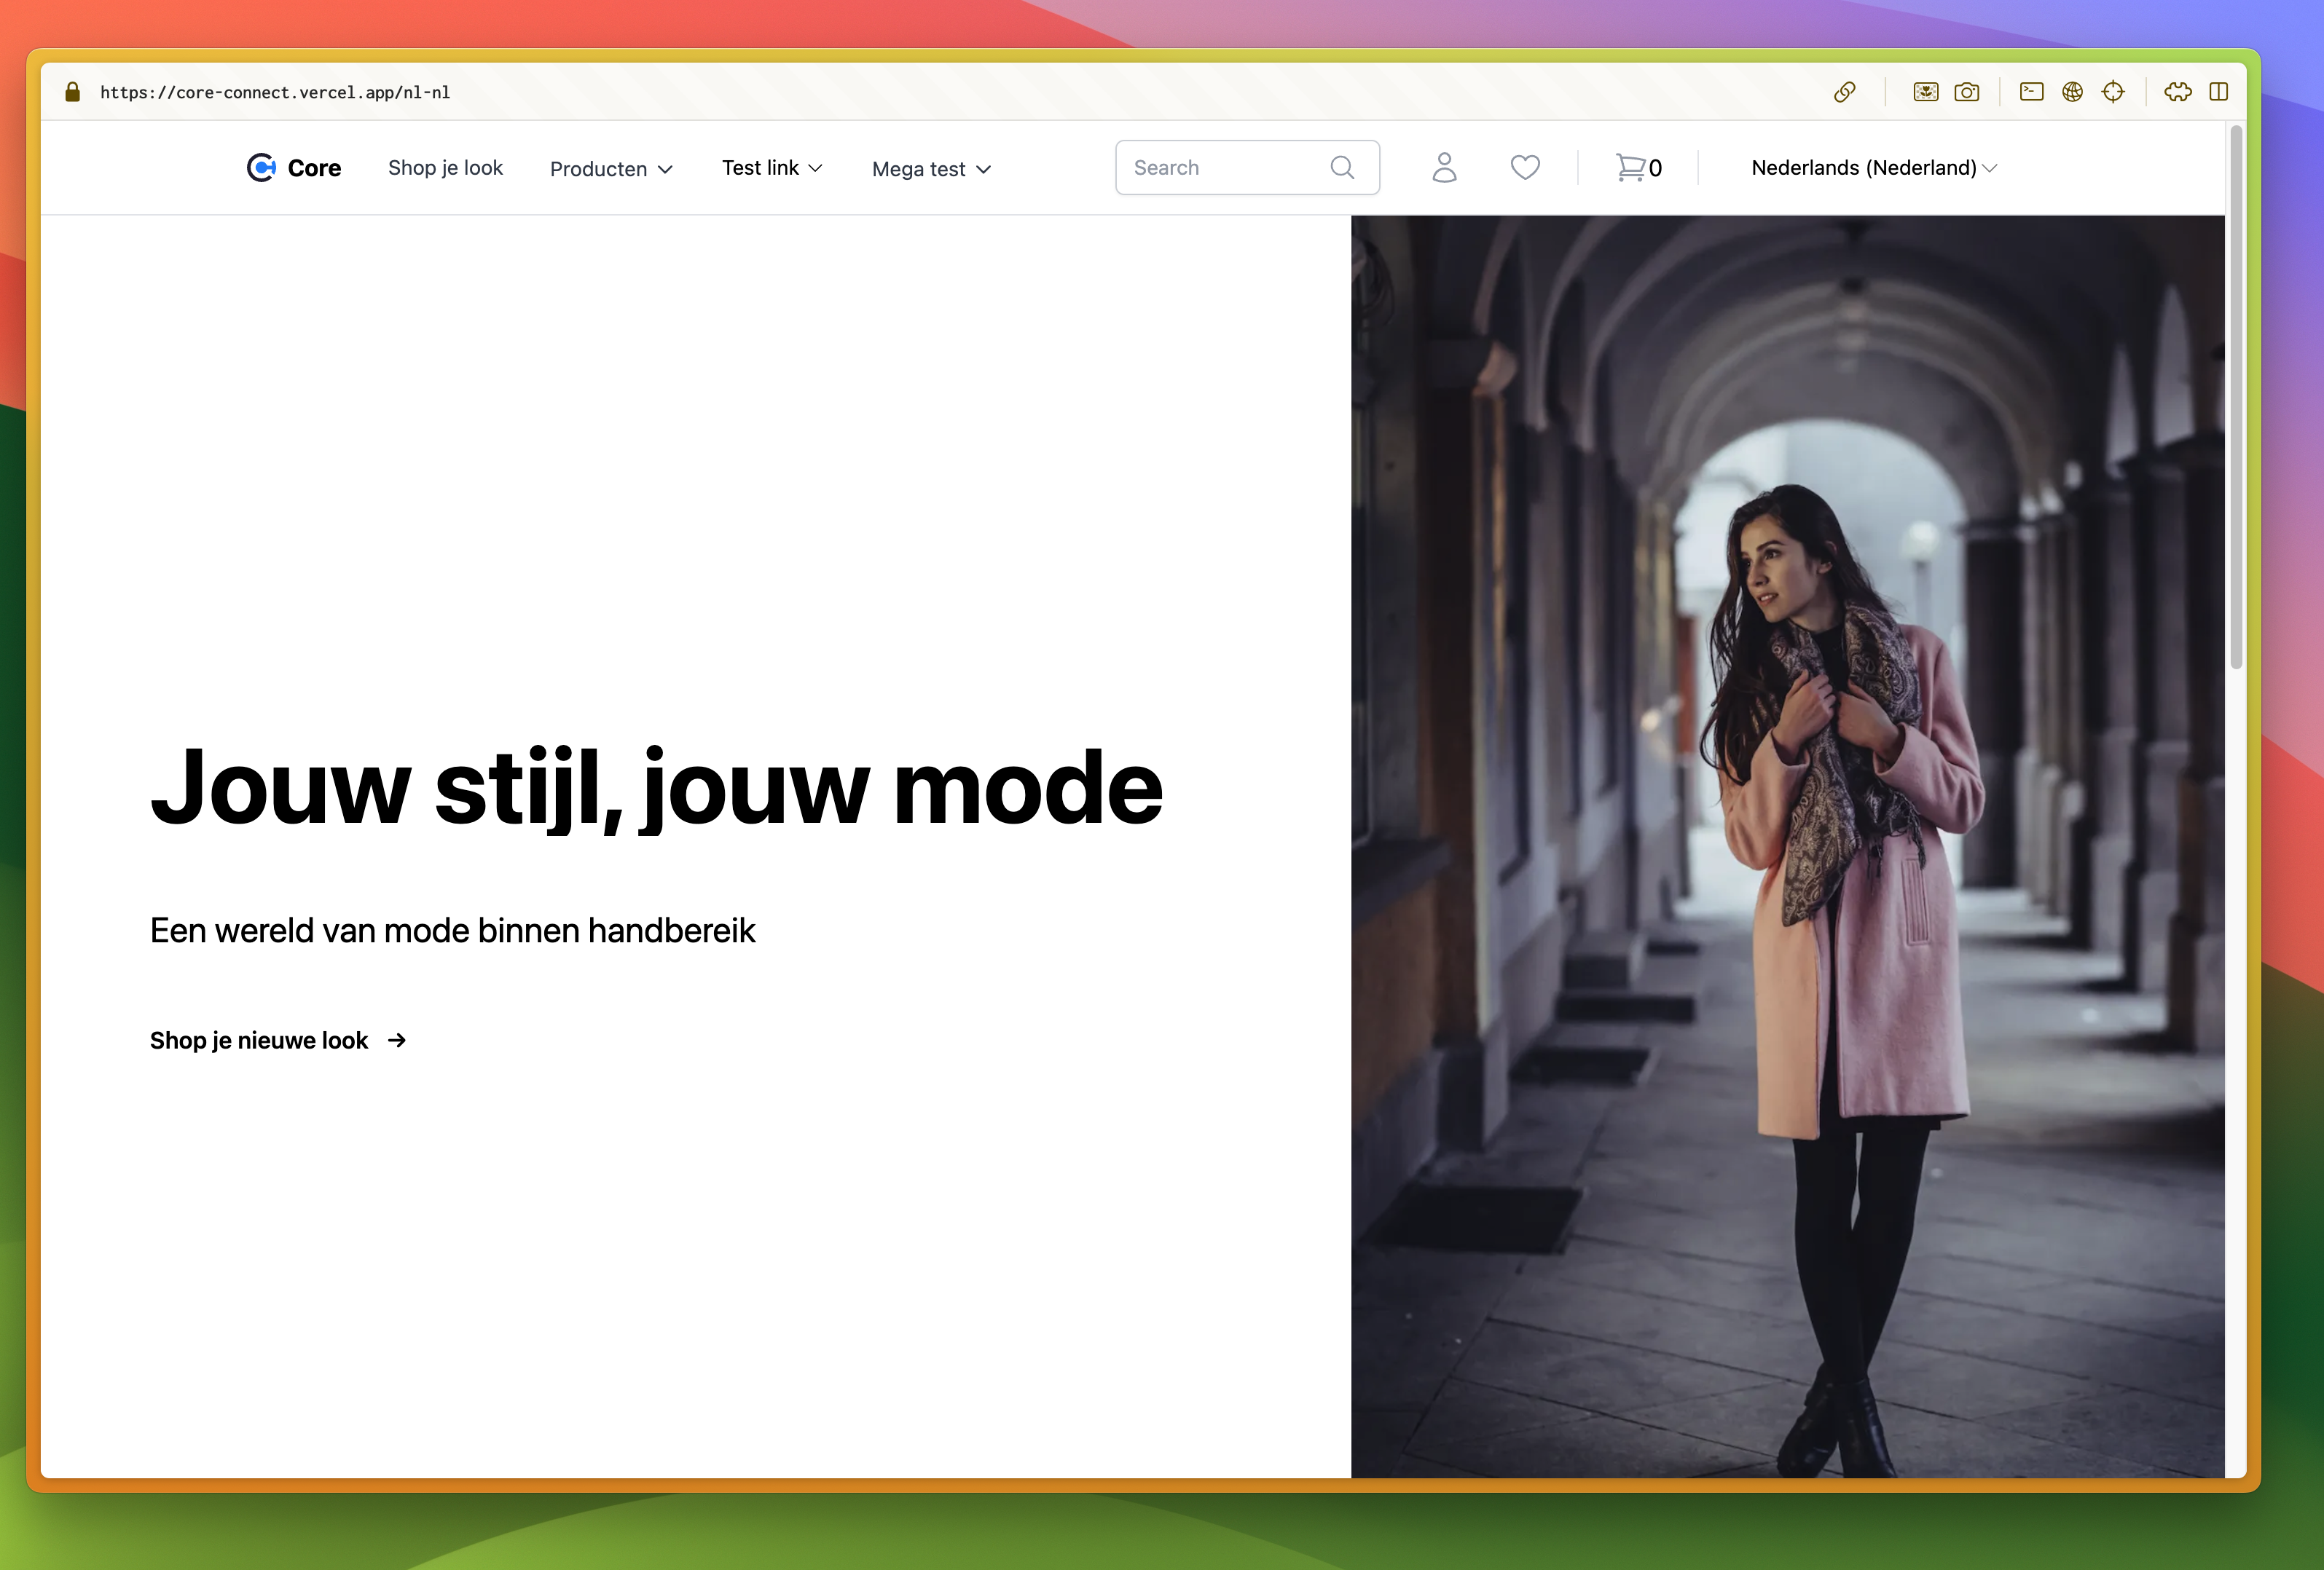Click the flower image capture icon

[x=1925, y=92]
